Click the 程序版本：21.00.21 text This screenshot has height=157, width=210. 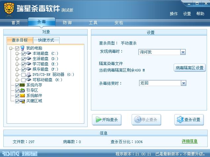coord(133,154)
